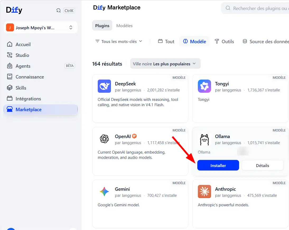Click the Outils hammer icon
Viewport: 289px width, 230px height.
217,41
